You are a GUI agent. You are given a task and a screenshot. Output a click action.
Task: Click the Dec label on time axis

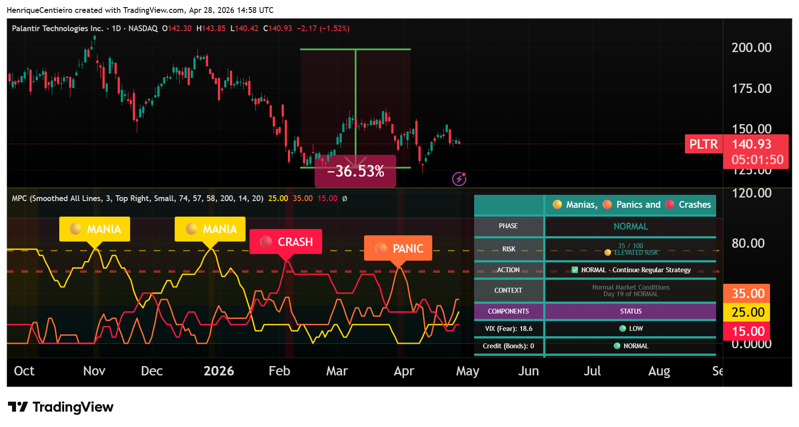152,371
